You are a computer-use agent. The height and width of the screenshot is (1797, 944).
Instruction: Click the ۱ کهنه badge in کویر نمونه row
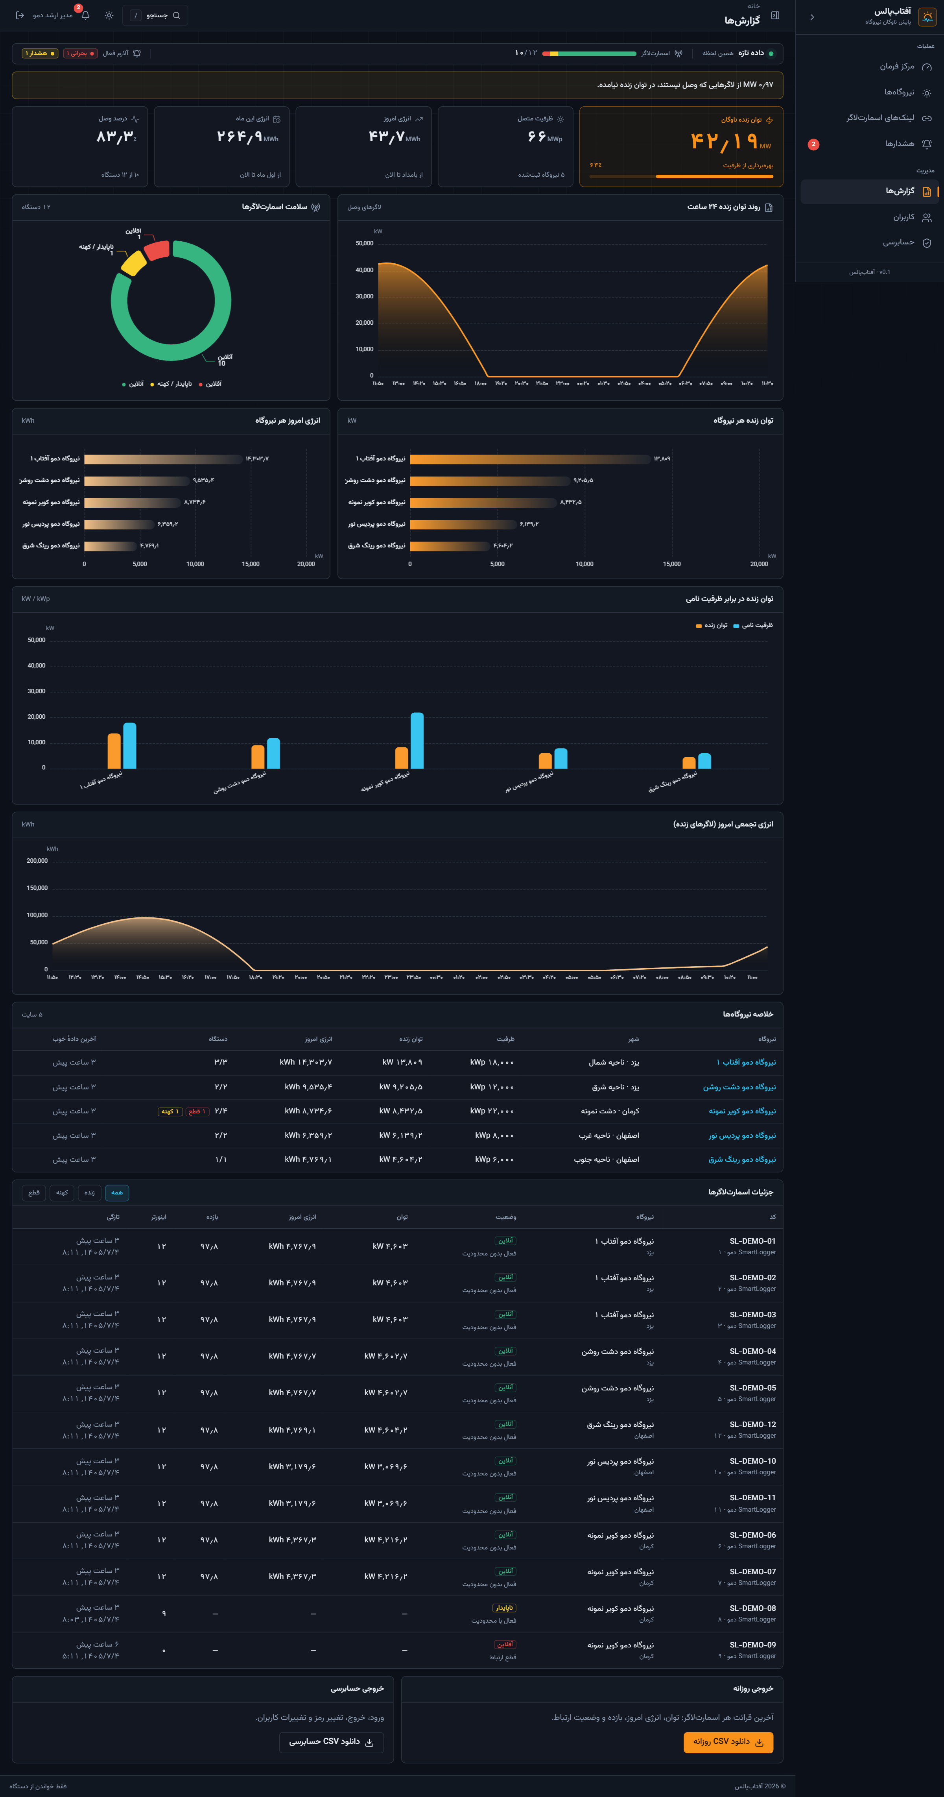170,1111
